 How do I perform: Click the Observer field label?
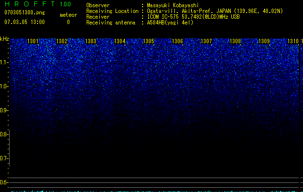pyautogui.click(x=98, y=5)
